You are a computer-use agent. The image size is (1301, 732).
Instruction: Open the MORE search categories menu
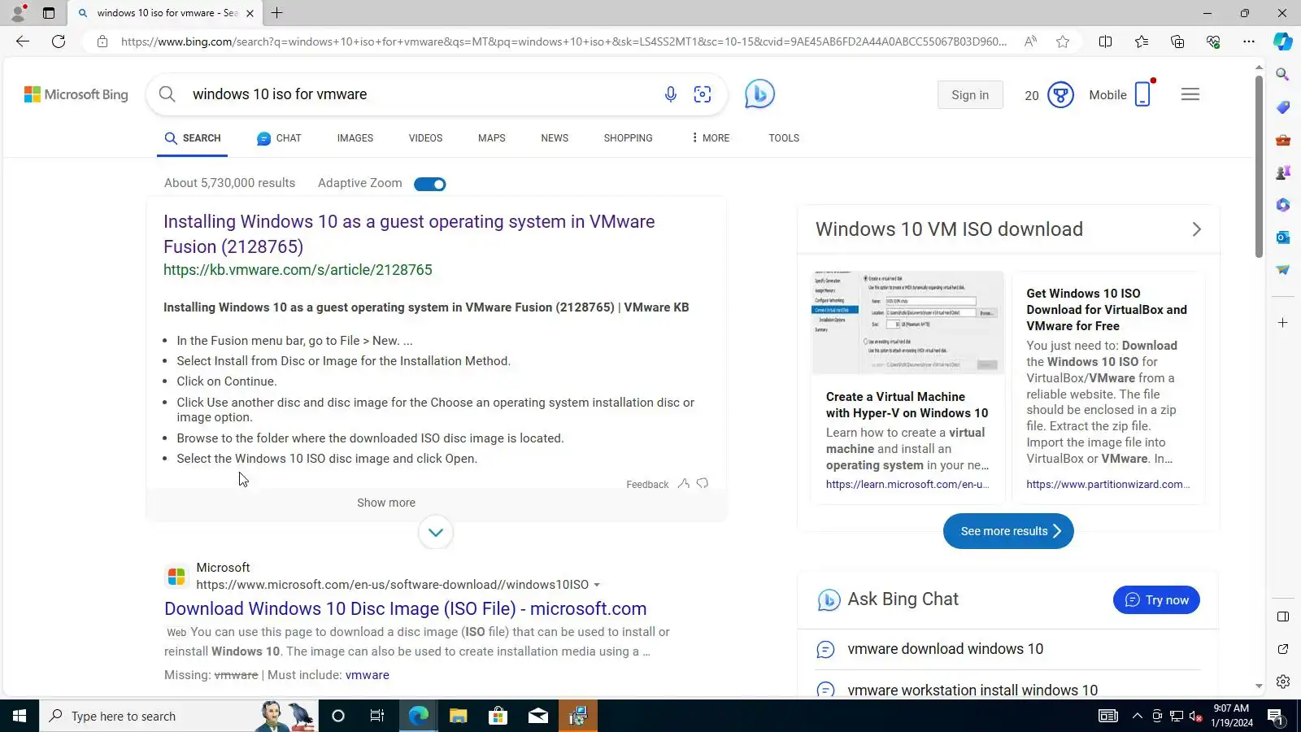coord(711,138)
